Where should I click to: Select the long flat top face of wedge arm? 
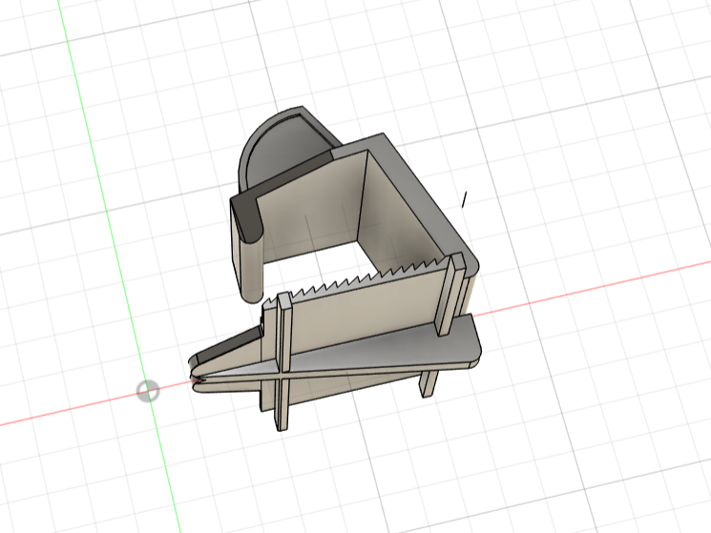click(x=382, y=345)
